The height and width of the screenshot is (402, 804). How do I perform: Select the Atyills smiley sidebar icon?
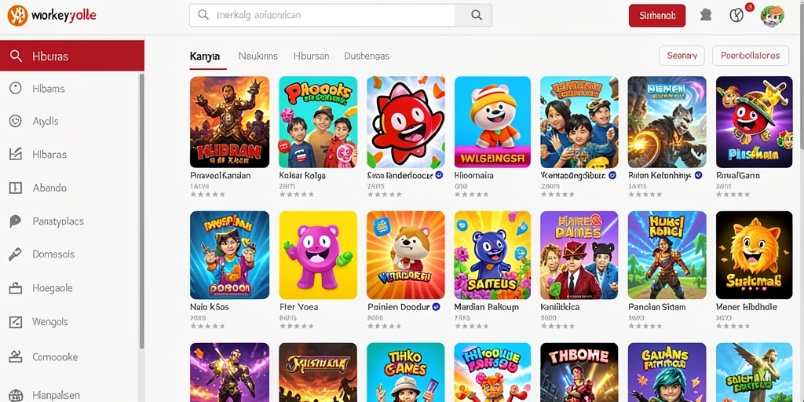point(16,121)
